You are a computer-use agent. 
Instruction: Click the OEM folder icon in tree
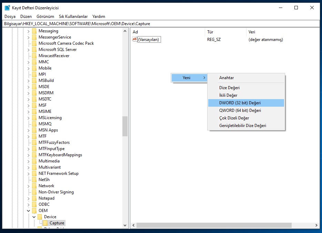click(34, 211)
